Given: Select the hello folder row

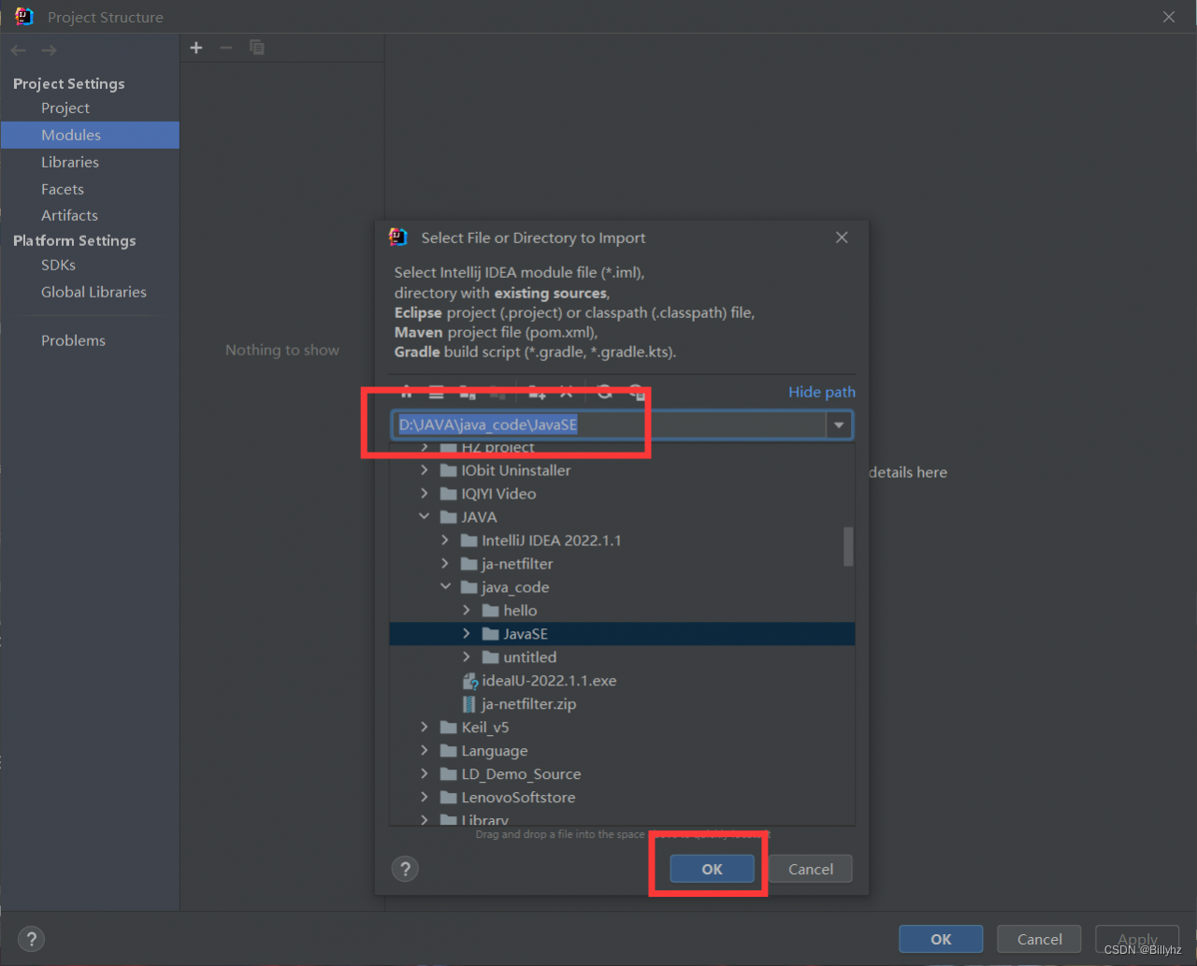Looking at the screenshot, I should [x=622, y=611].
